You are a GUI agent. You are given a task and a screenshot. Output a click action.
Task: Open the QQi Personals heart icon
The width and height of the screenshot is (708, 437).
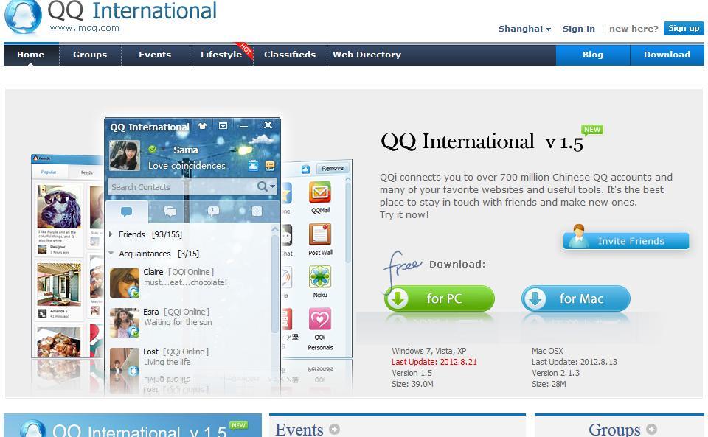(x=320, y=319)
